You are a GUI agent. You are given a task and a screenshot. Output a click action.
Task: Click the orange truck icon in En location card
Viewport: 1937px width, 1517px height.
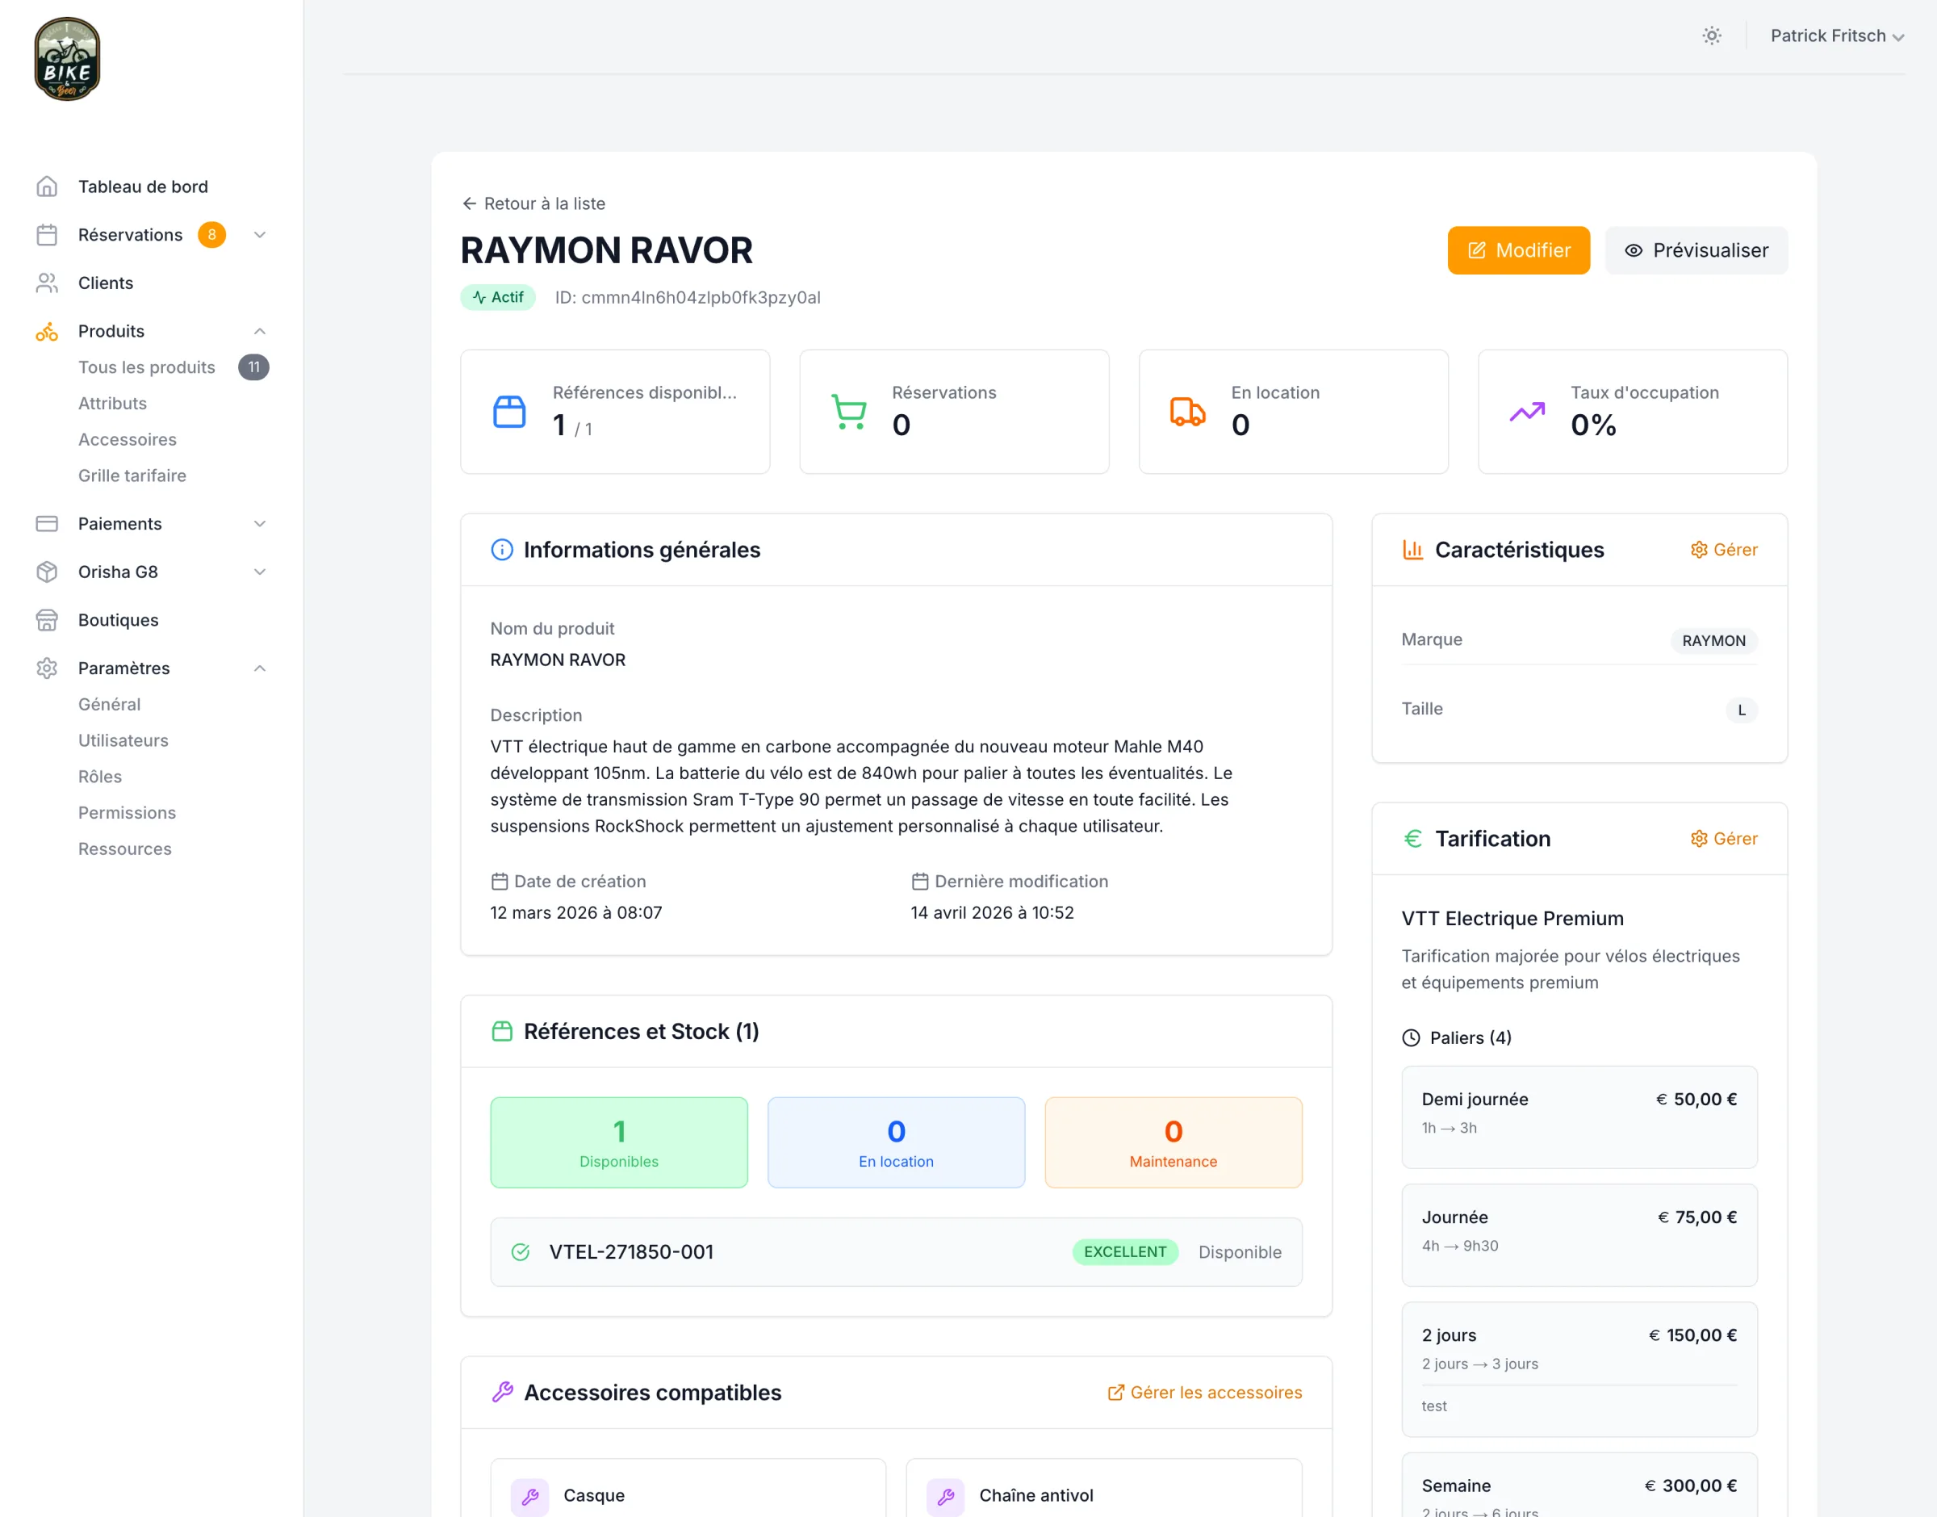point(1188,412)
